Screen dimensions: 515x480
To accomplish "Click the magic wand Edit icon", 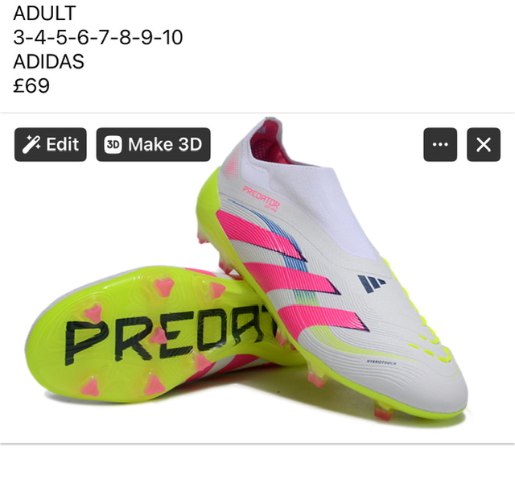I will pyautogui.click(x=31, y=144).
